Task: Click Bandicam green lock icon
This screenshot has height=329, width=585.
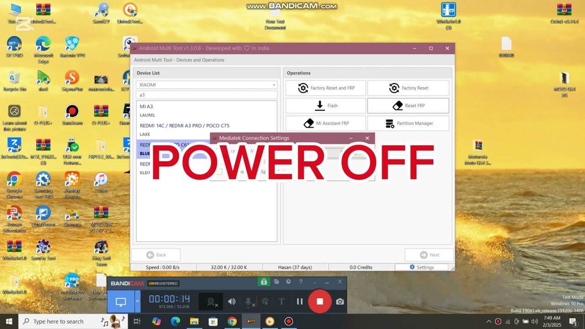Action: [x=264, y=282]
